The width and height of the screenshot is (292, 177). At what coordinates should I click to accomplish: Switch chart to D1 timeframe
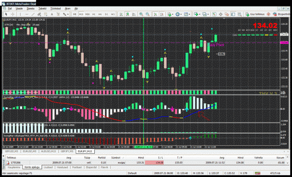click(x=107, y=14)
